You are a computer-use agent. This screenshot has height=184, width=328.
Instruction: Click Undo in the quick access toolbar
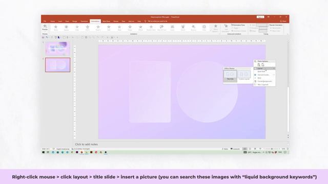coord(47,37)
